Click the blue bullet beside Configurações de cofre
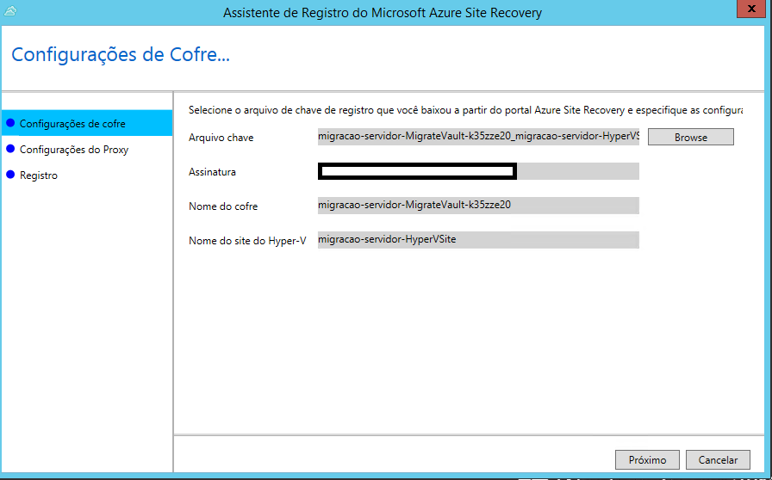Viewport: 772px width, 480px height. 10,124
